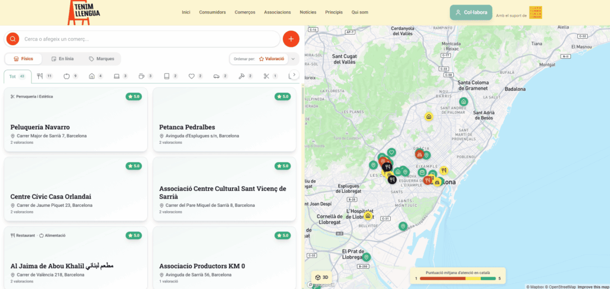Click the Col·labora button
This screenshot has height=289, width=610.
click(x=471, y=12)
